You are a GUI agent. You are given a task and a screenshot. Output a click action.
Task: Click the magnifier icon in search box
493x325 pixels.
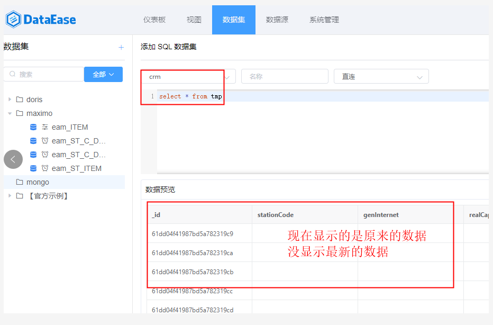click(13, 74)
